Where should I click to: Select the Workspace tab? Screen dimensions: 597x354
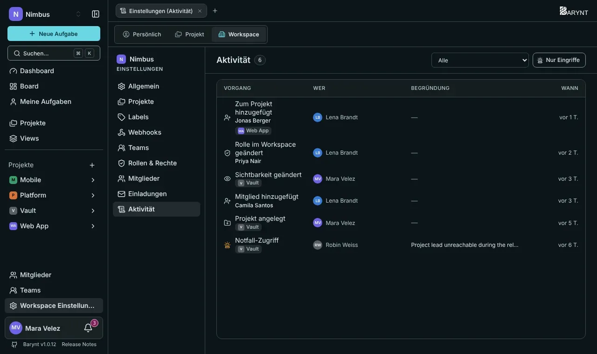point(239,34)
